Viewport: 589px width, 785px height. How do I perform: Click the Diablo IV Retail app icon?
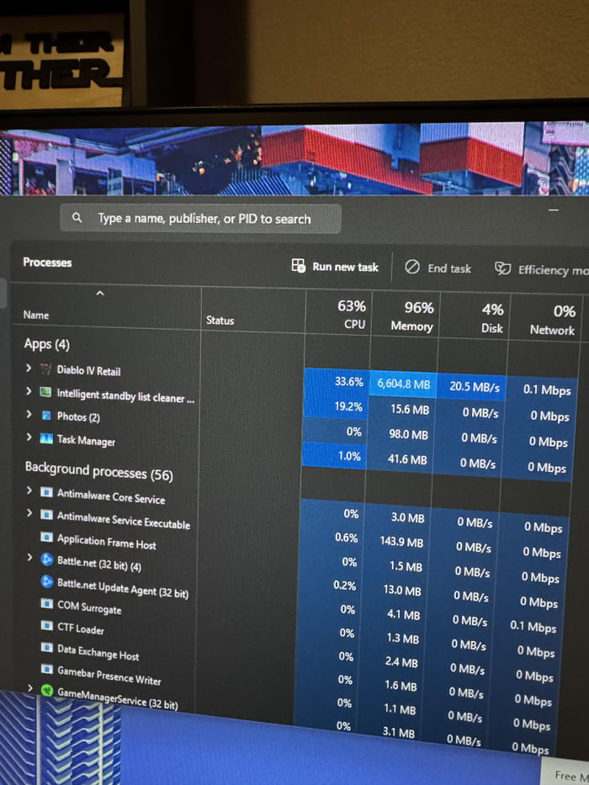tap(46, 369)
